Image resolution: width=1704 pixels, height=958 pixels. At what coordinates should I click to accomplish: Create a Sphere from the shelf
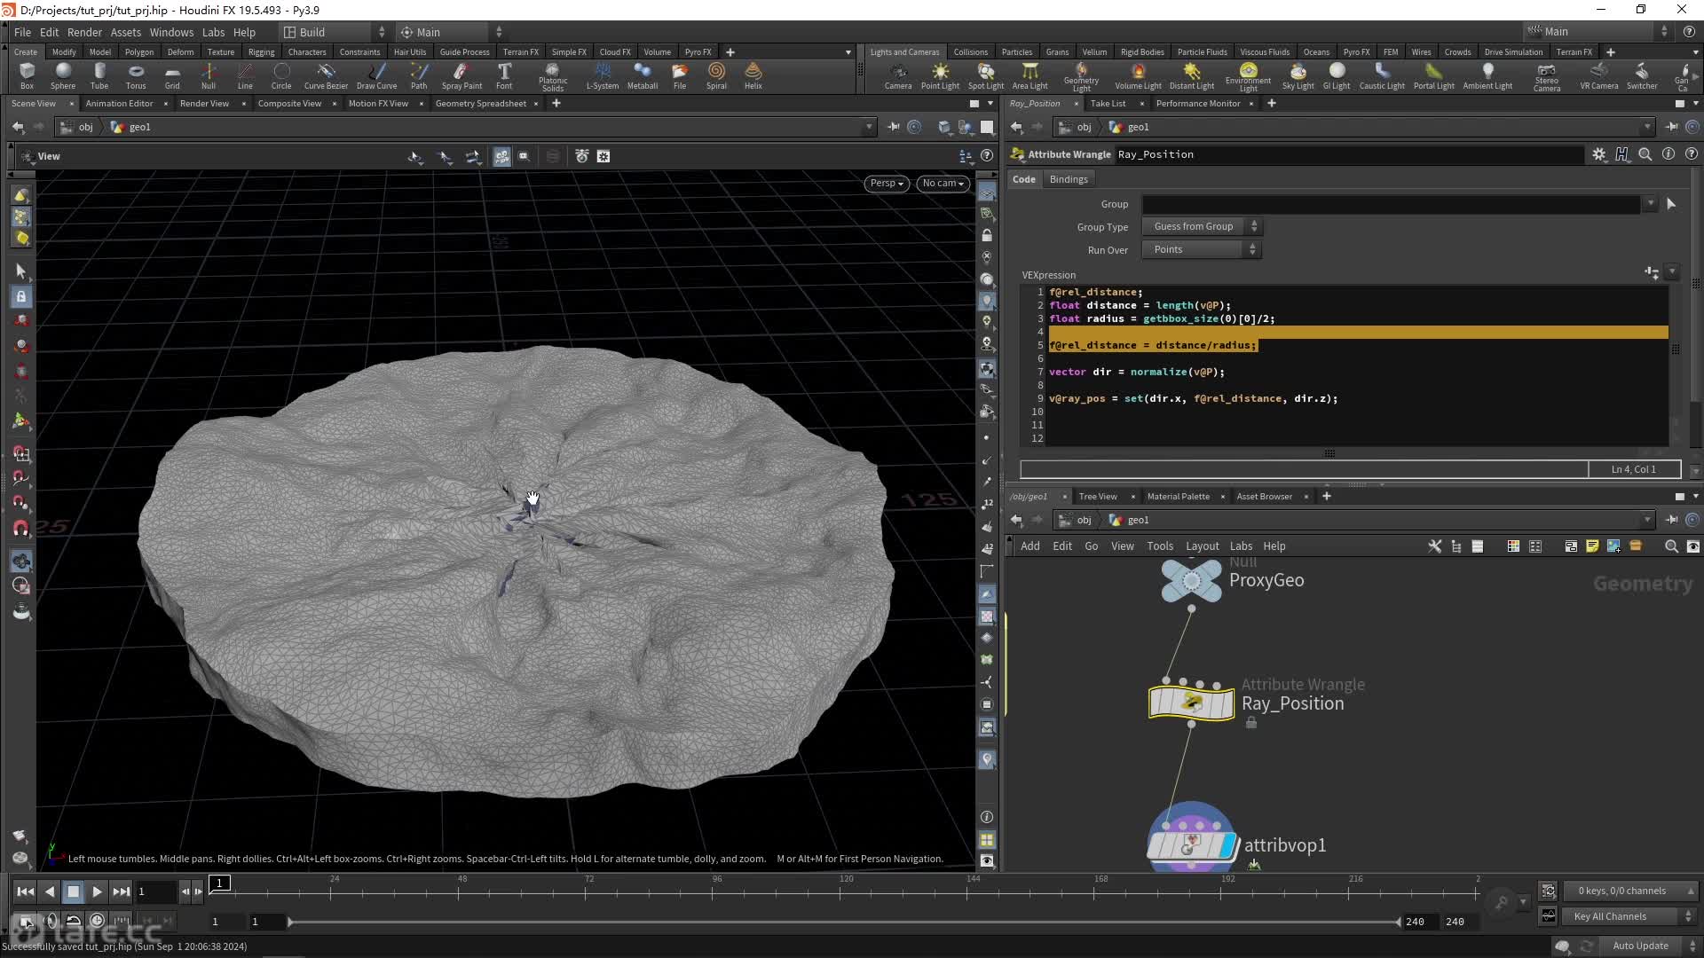[63, 76]
